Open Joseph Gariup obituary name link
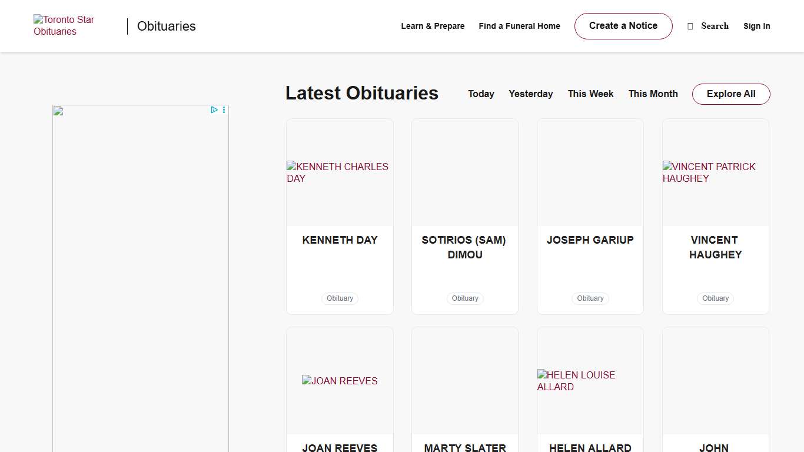This screenshot has height=452, width=804. (590, 240)
